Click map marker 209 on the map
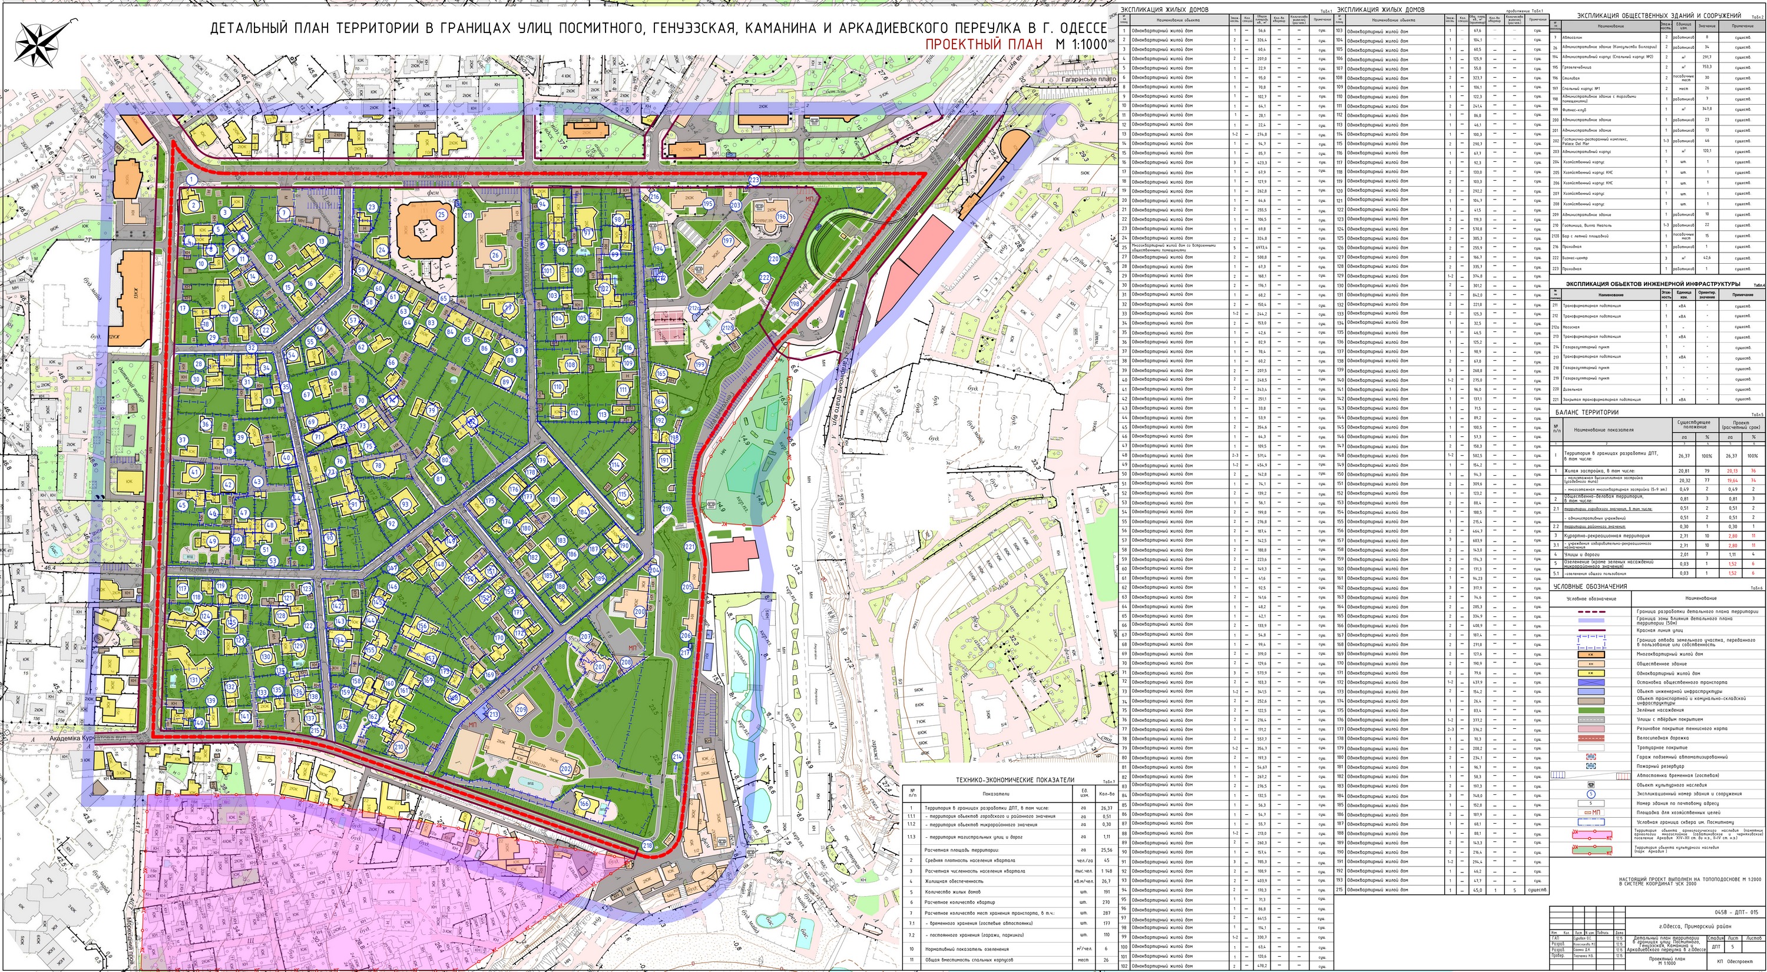Image resolution: width=1767 pixels, height=972 pixels. [x=520, y=709]
